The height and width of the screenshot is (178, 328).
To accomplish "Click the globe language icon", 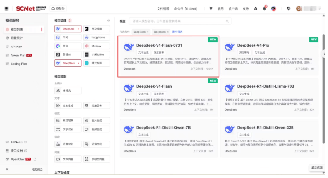I will (289, 9).
